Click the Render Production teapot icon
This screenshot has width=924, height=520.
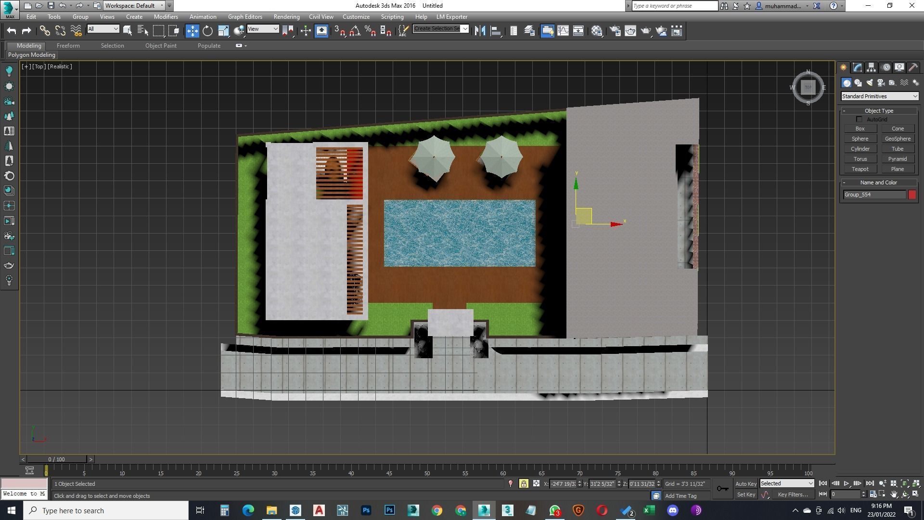[x=646, y=31]
